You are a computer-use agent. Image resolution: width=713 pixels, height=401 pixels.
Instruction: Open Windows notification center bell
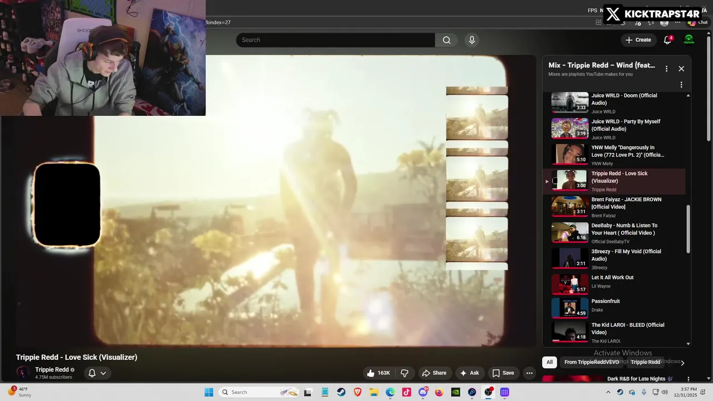pos(704,392)
